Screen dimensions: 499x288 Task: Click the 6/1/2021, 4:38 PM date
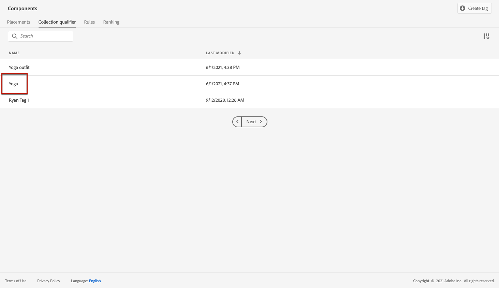click(223, 67)
